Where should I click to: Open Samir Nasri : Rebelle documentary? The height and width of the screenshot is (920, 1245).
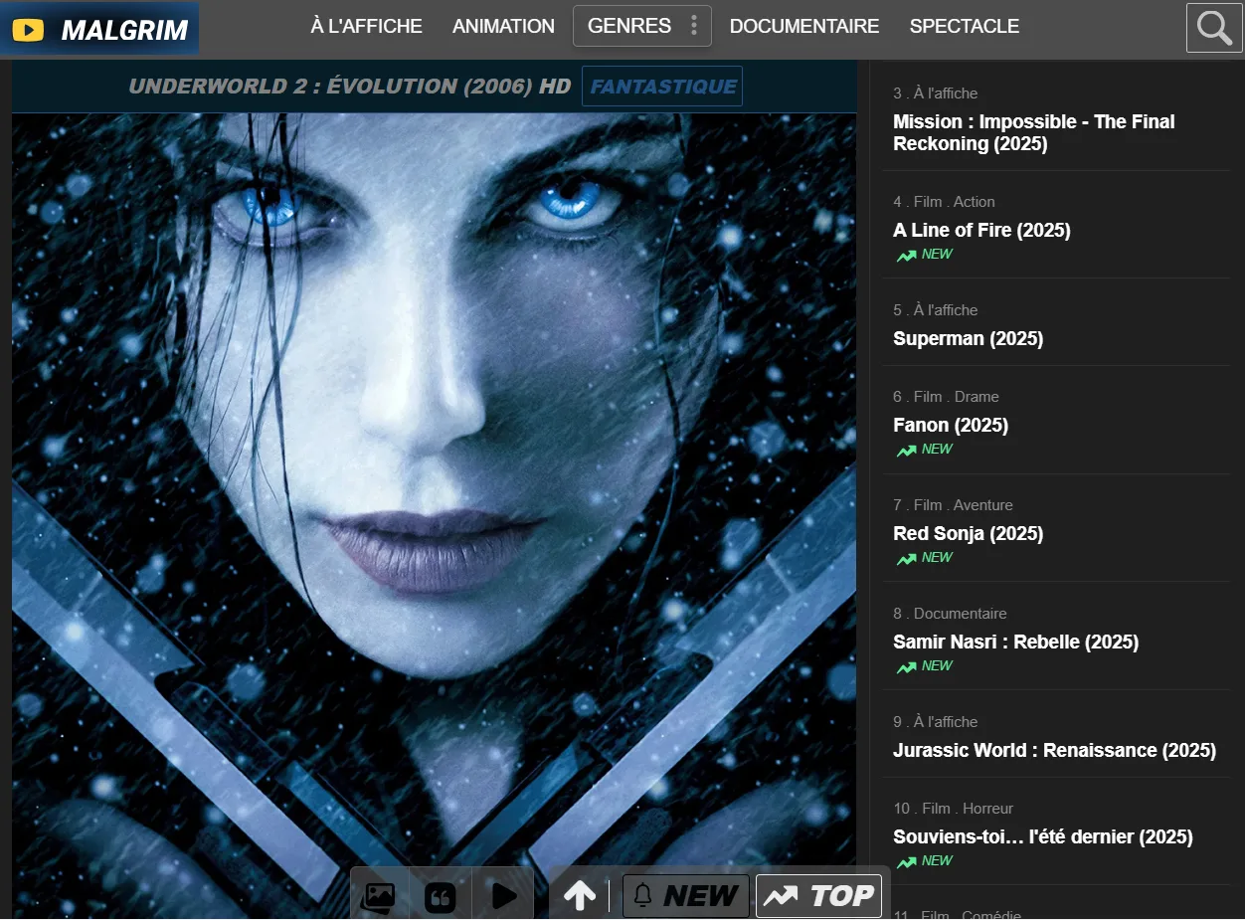point(1015,642)
